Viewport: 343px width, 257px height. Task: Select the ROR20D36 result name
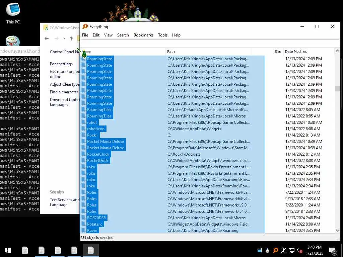[x=96, y=218]
